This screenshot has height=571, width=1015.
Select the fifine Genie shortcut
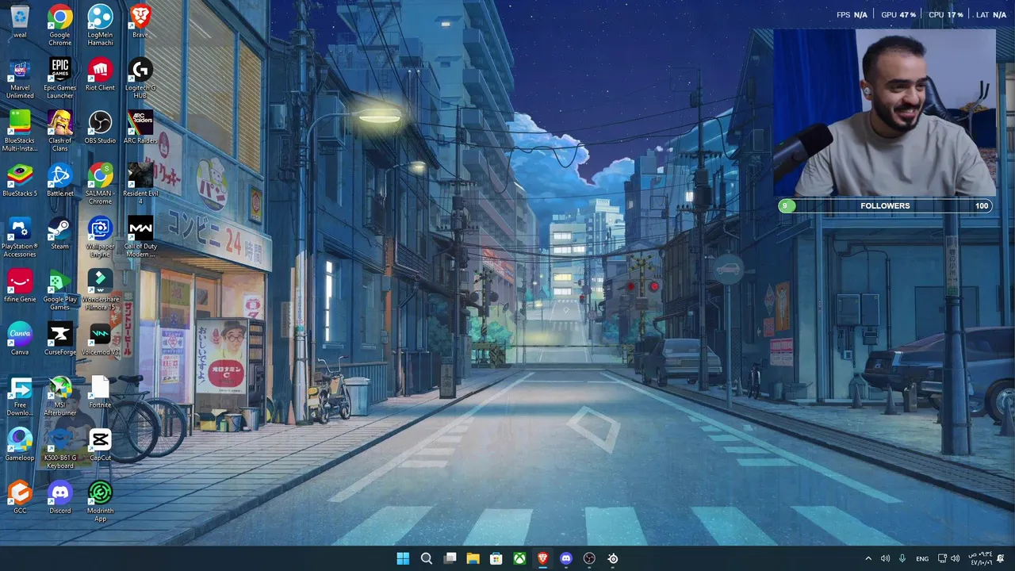click(x=20, y=285)
